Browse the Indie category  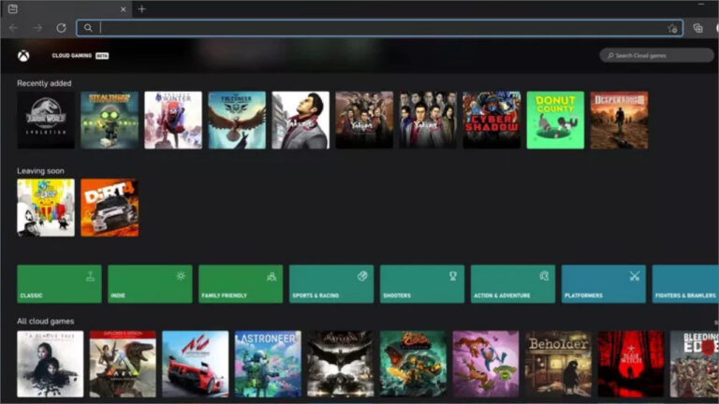(x=150, y=283)
